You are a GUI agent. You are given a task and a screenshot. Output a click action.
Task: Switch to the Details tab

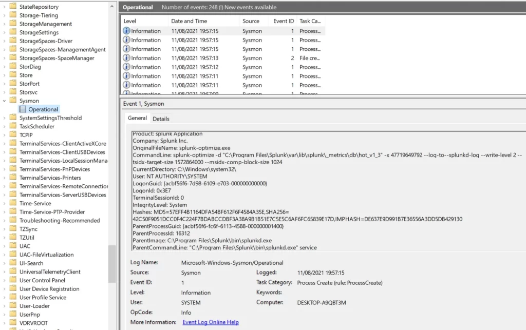point(161,119)
